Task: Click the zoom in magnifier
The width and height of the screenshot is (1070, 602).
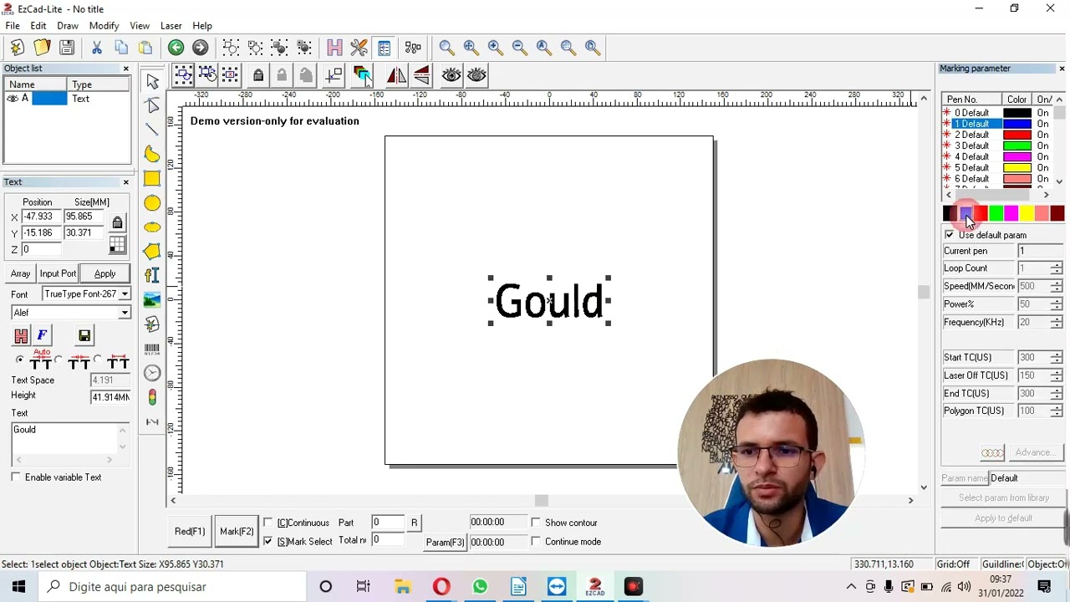Action: [x=495, y=48]
